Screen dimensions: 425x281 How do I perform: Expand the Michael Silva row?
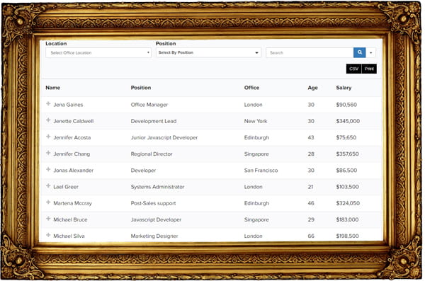(x=48, y=235)
